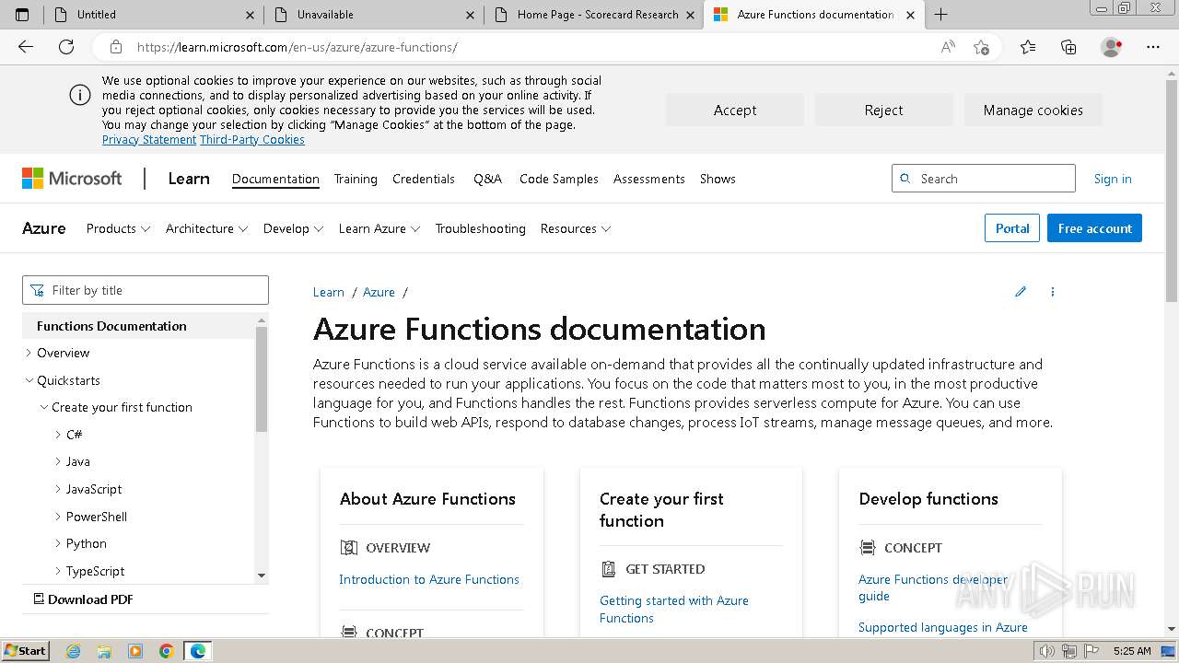This screenshot has height=663, width=1179.
Task: Open the browser Collections icon
Action: point(1068,47)
